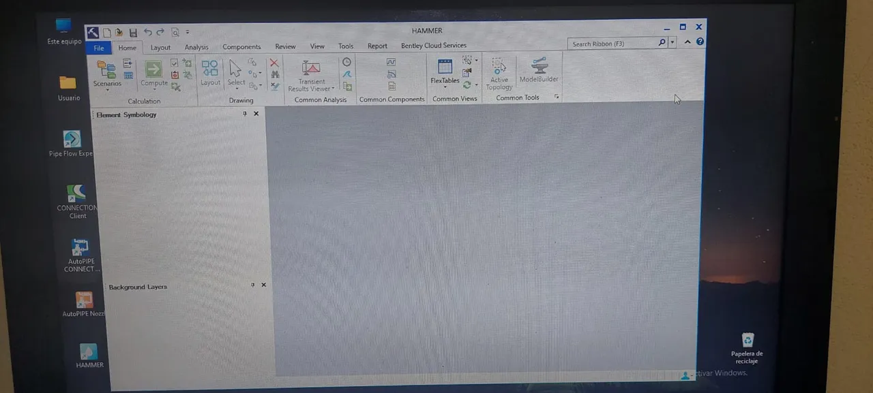Pin the Element Symbology panel
The image size is (873, 393).
[x=245, y=114]
